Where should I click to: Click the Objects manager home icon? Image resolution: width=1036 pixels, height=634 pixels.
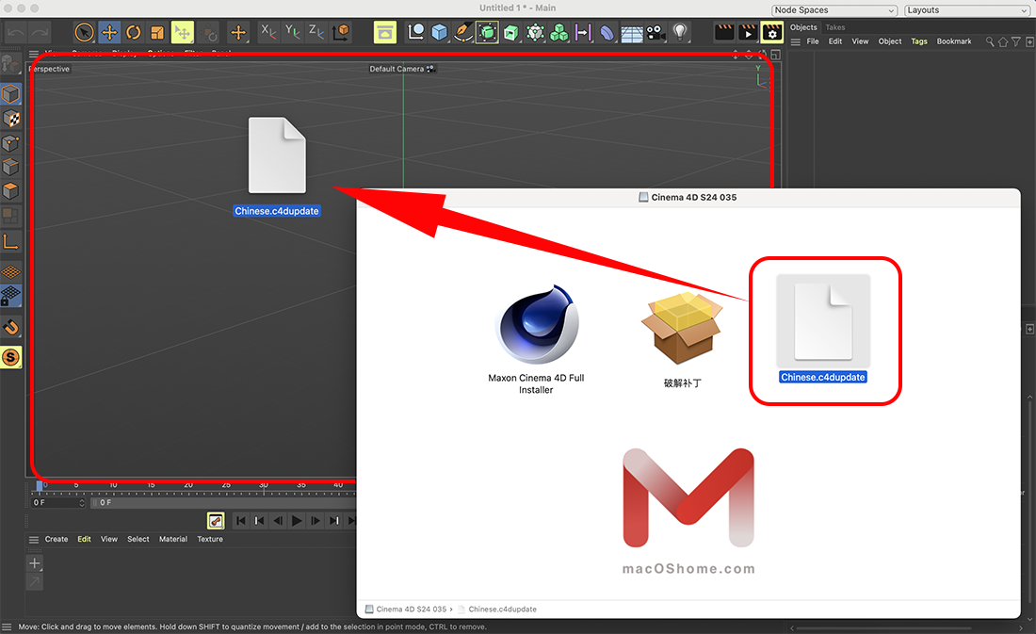[x=1003, y=41]
